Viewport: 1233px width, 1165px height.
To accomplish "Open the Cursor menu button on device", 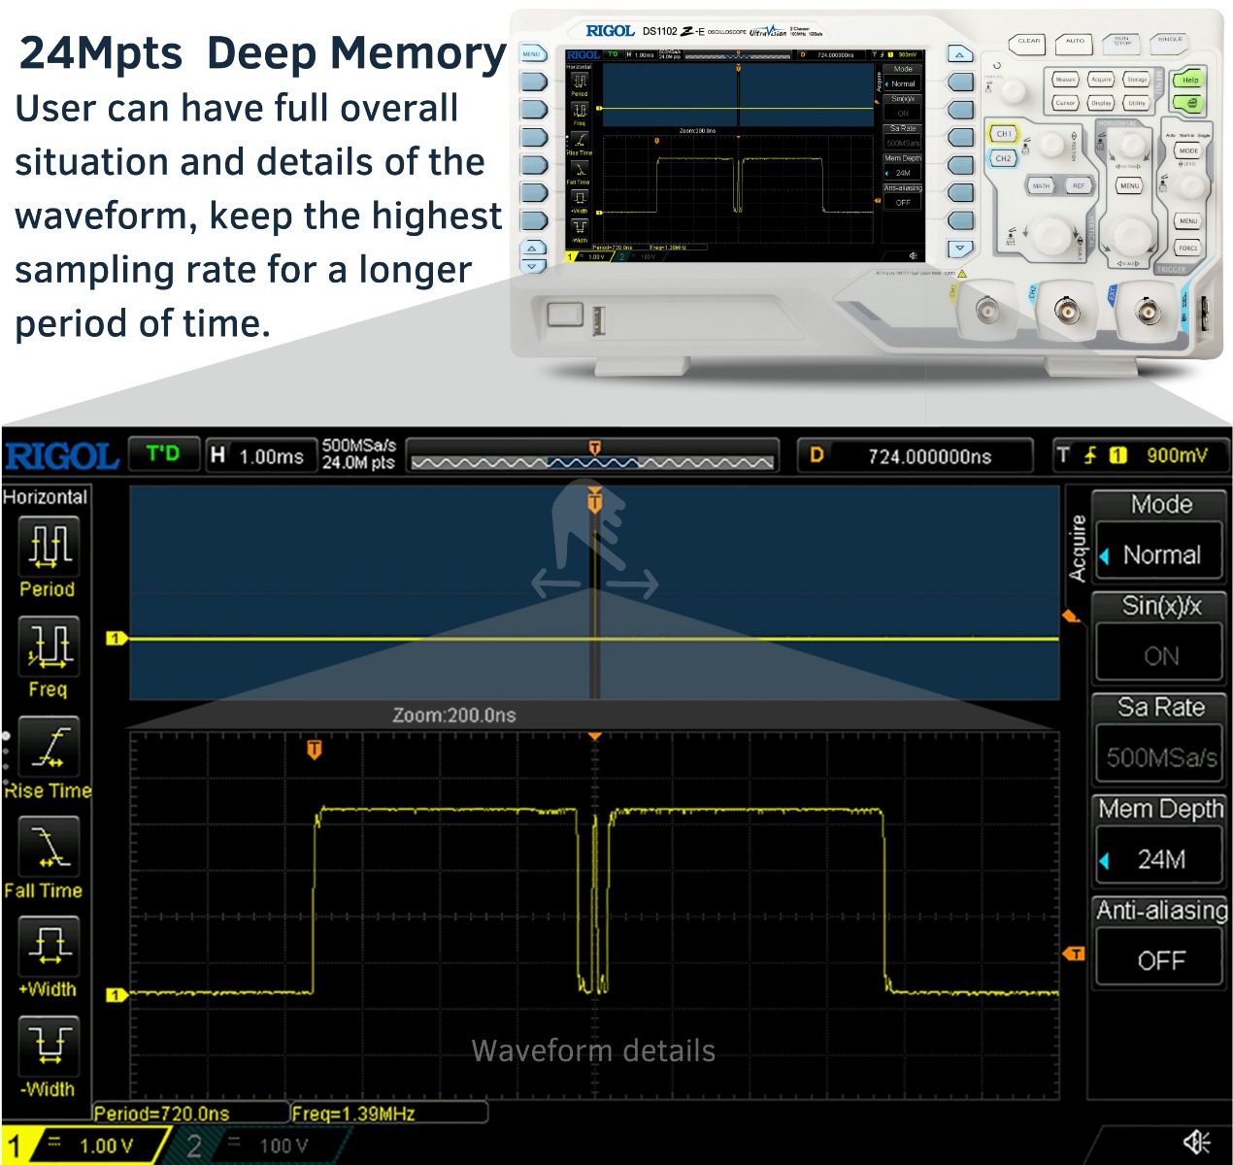I will pos(1065,103).
